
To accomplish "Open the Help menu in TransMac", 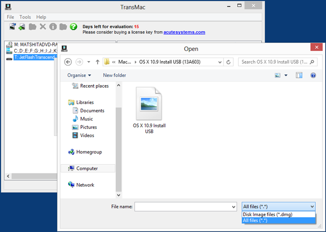I will [x=41, y=17].
